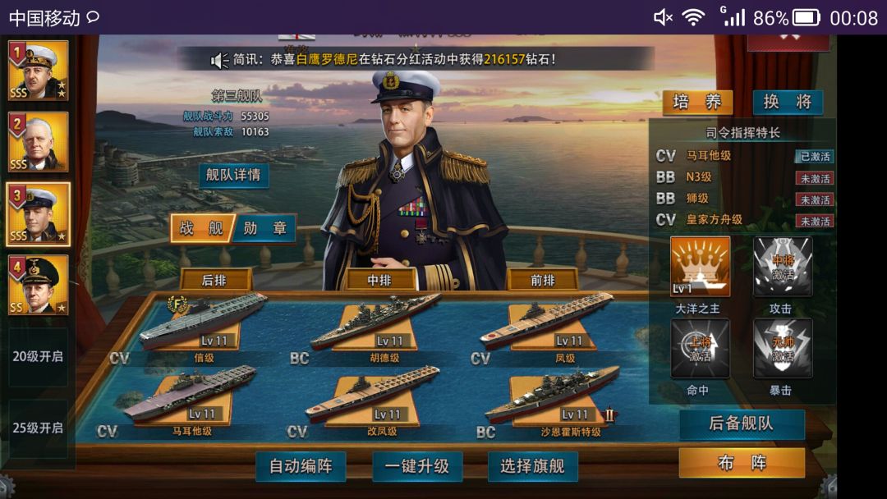
Task: Click the 自动编阵 button
Action: pyautogui.click(x=301, y=466)
